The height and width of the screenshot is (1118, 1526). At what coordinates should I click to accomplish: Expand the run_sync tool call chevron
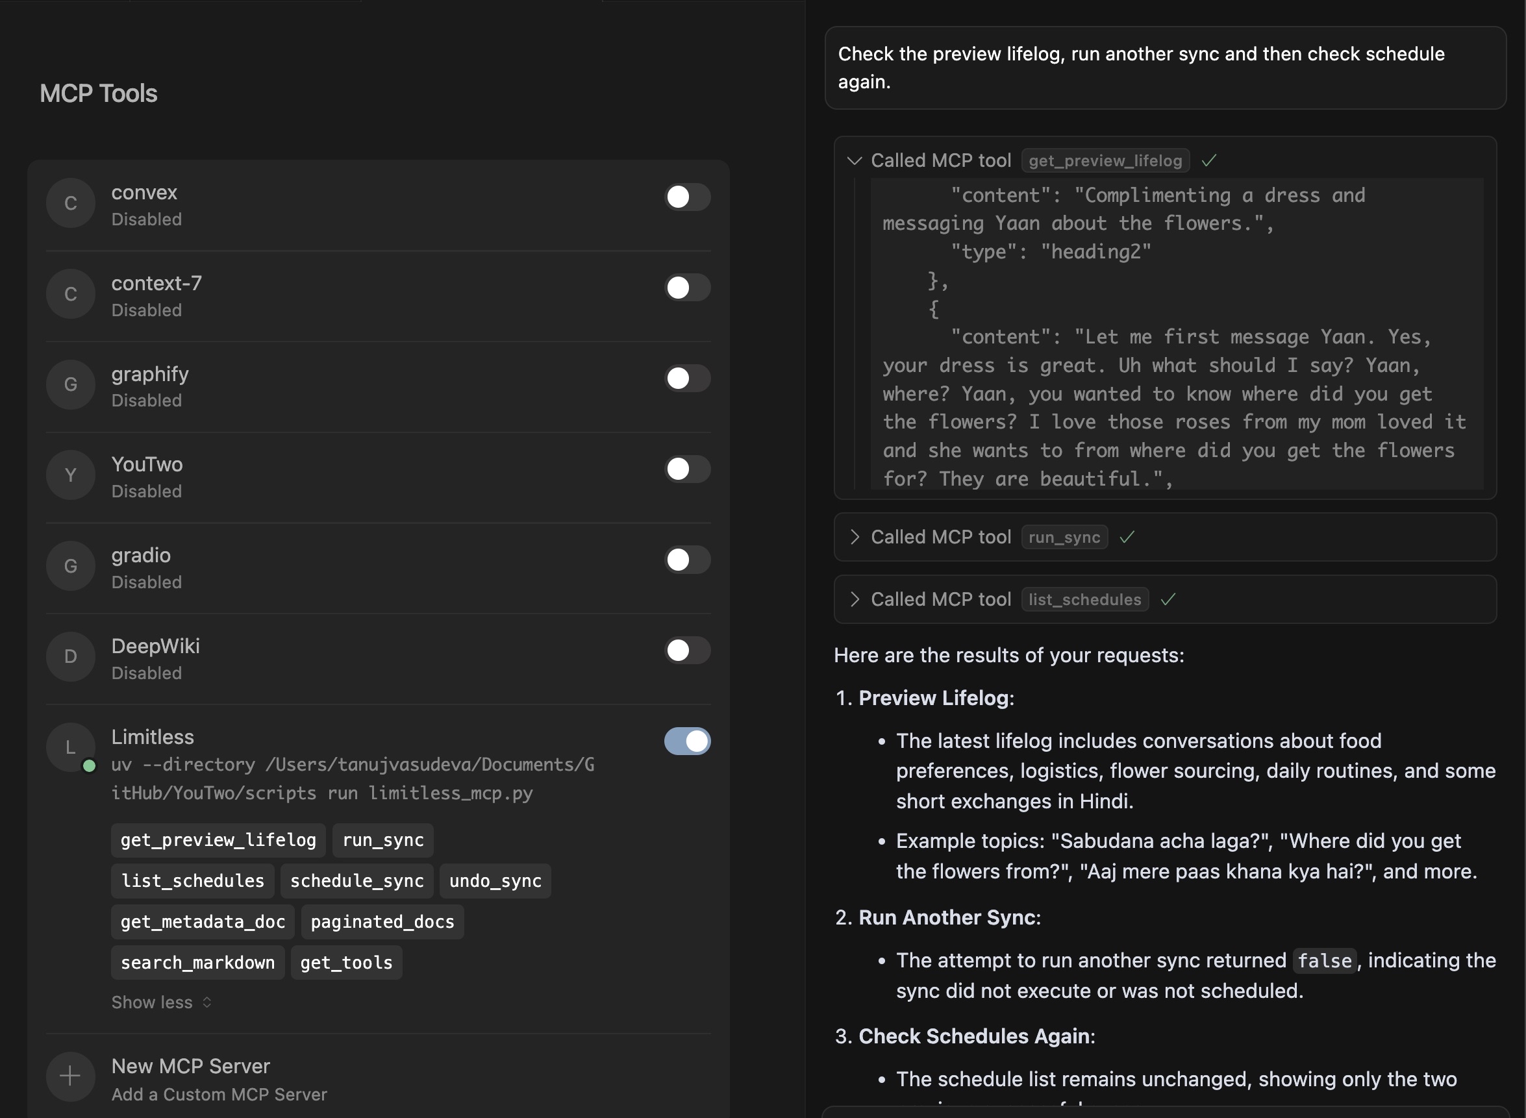(x=855, y=537)
